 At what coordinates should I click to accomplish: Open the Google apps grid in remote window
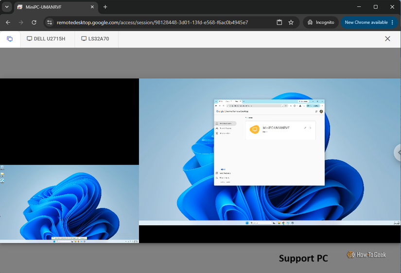tap(316, 111)
